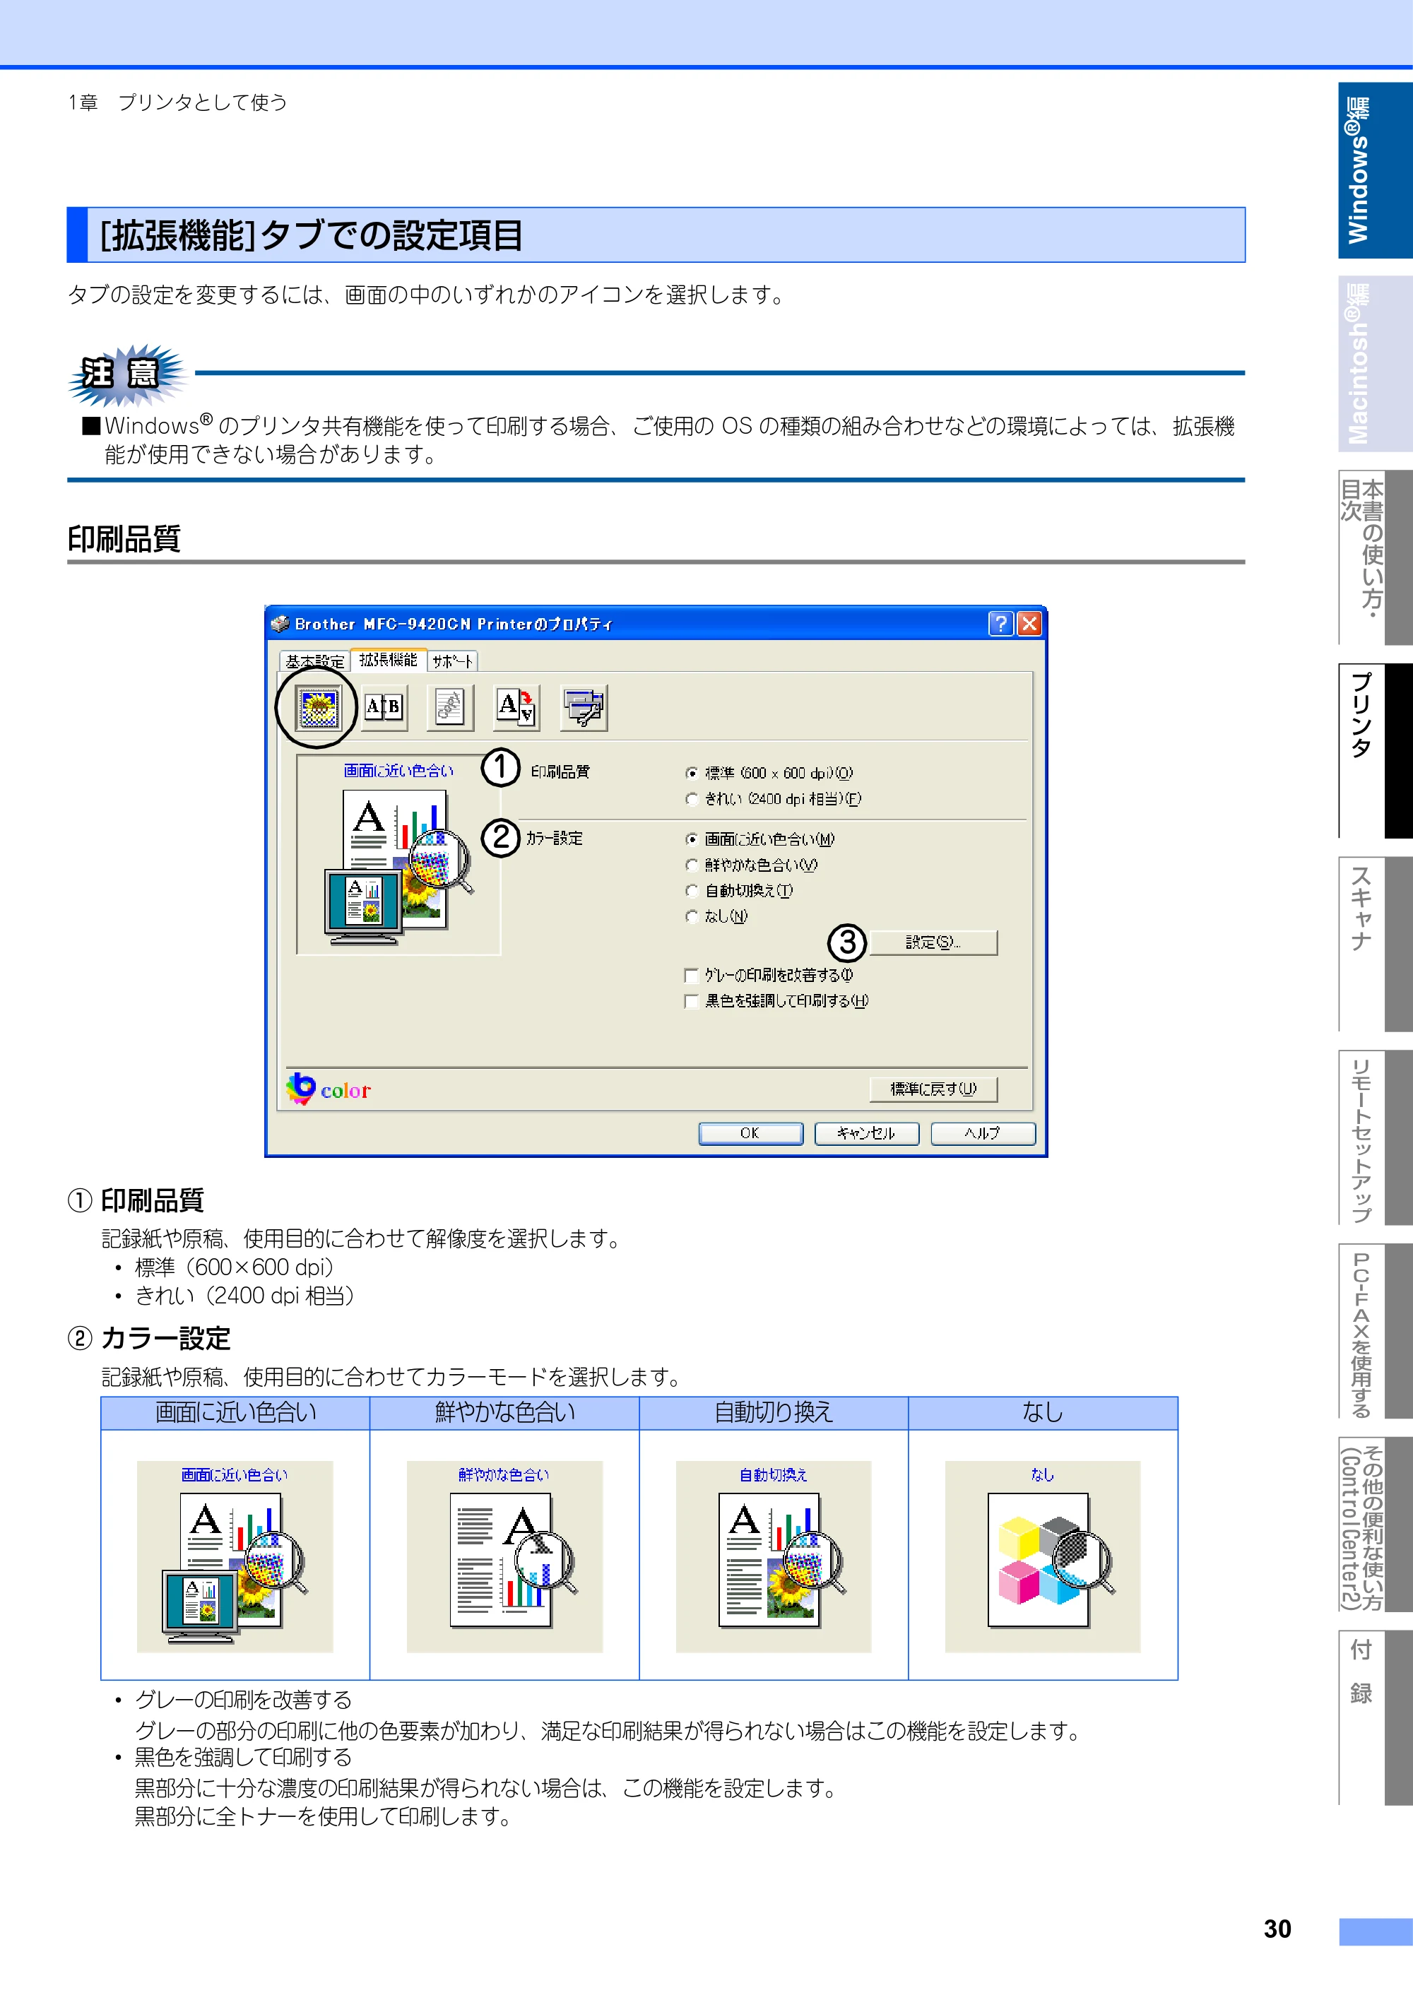Open the device options printer-wrench icon
Image resolution: width=1413 pixels, height=2000 pixels.
(583, 707)
